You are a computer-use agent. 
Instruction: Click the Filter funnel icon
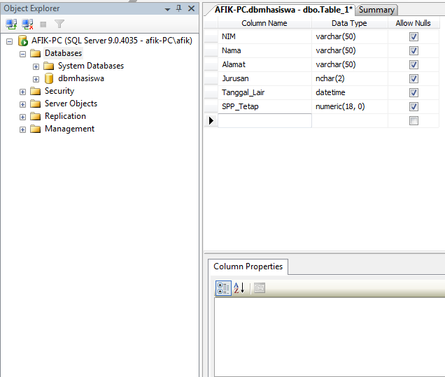59,24
